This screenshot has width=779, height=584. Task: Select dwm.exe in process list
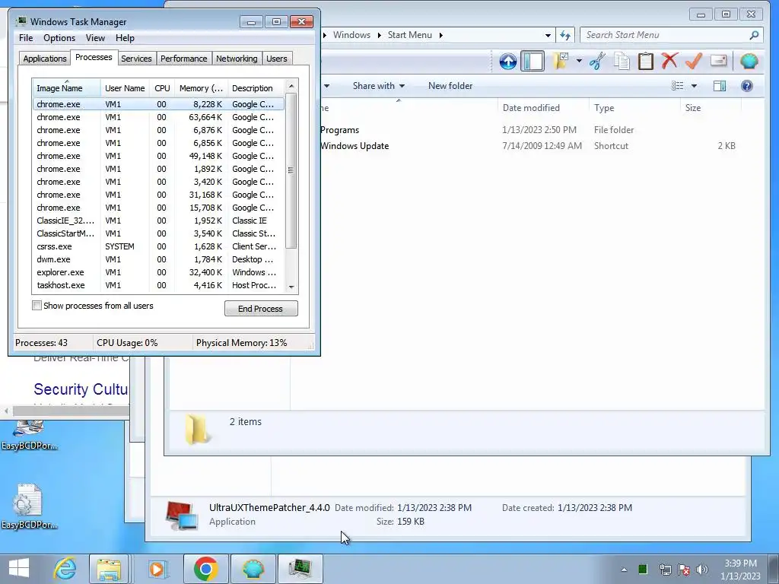pos(158,259)
